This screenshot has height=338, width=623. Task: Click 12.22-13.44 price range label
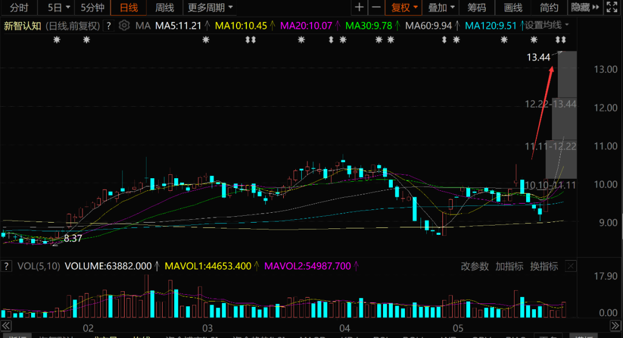tap(550, 104)
